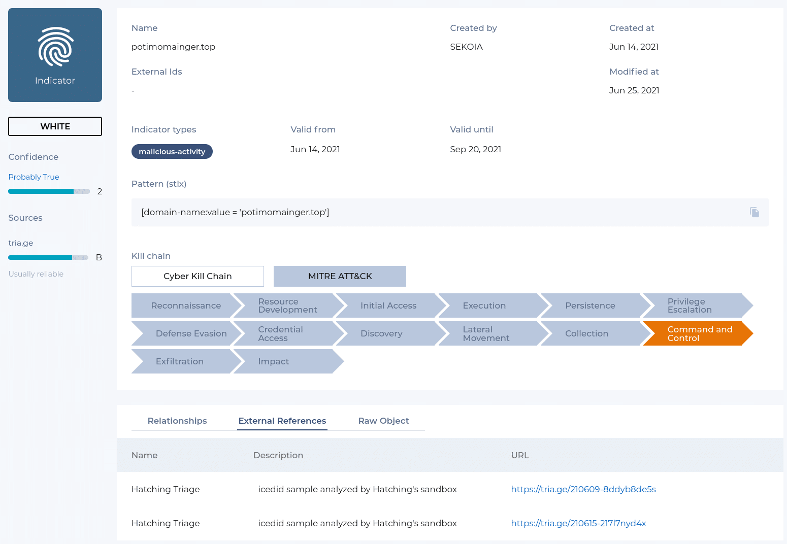Click the Sep 20, 2021 valid until date
The image size is (787, 544).
(x=475, y=149)
